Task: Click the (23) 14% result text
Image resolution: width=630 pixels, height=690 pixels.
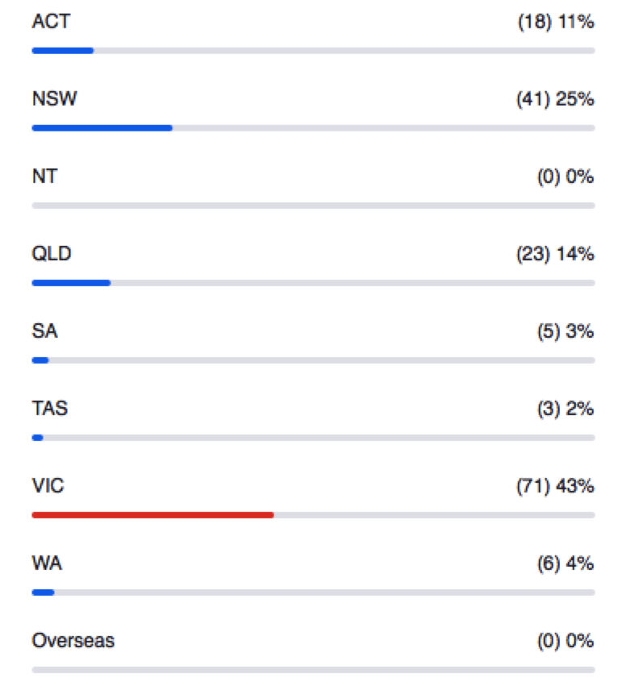Action: pyautogui.click(x=555, y=254)
